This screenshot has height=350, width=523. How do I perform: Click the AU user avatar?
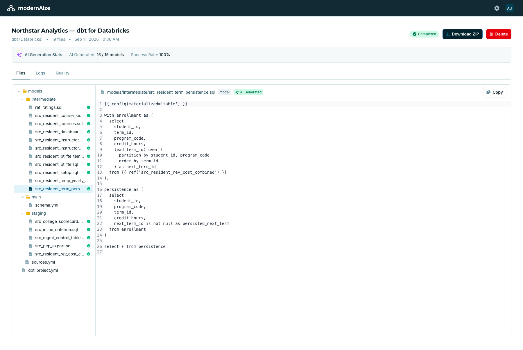click(509, 8)
